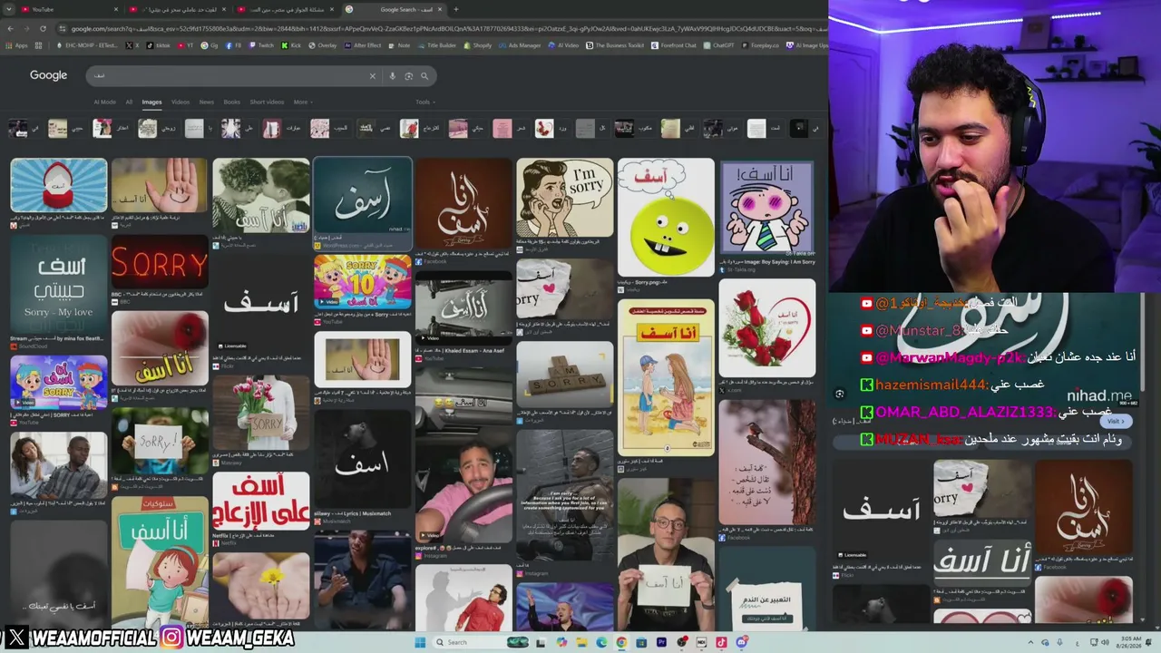
Task: Open the tab search dropdown arrow
Action: pos(9,9)
